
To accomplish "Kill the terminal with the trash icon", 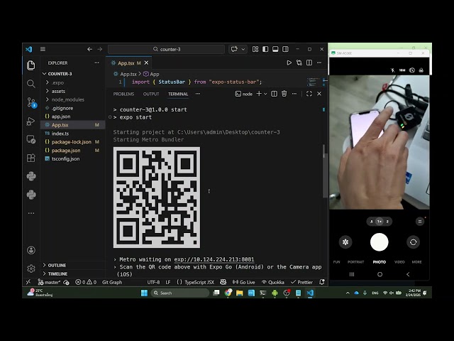I will [284, 94].
